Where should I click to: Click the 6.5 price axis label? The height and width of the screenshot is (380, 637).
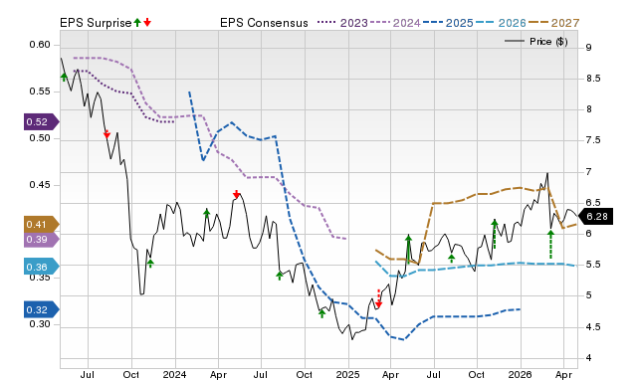(x=593, y=203)
